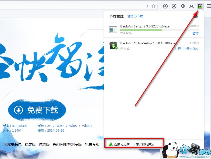Open the scissors screenshot tool
The image size is (211, 159).
coord(191,6)
